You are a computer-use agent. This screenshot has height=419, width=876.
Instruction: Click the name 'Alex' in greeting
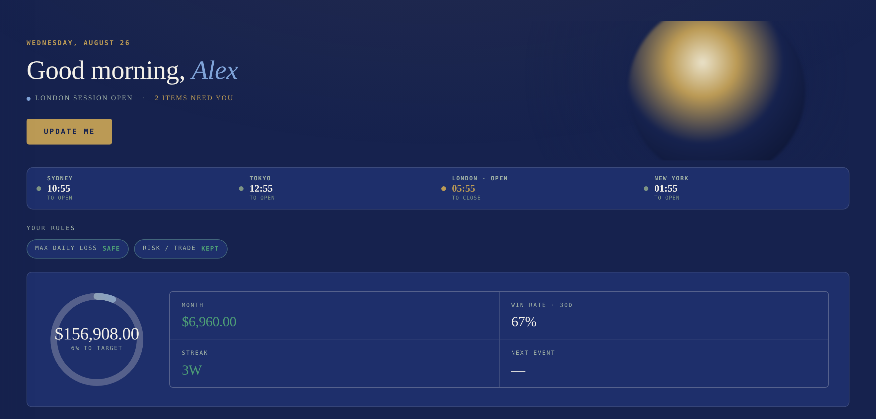215,70
